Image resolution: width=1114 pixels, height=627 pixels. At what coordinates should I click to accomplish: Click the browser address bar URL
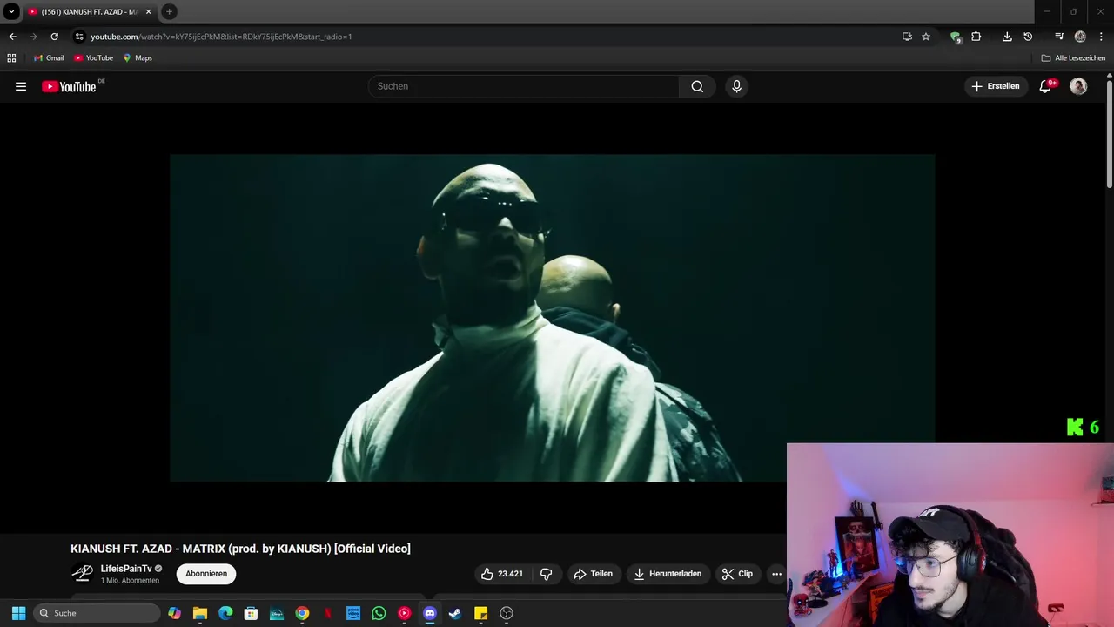point(221,37)
